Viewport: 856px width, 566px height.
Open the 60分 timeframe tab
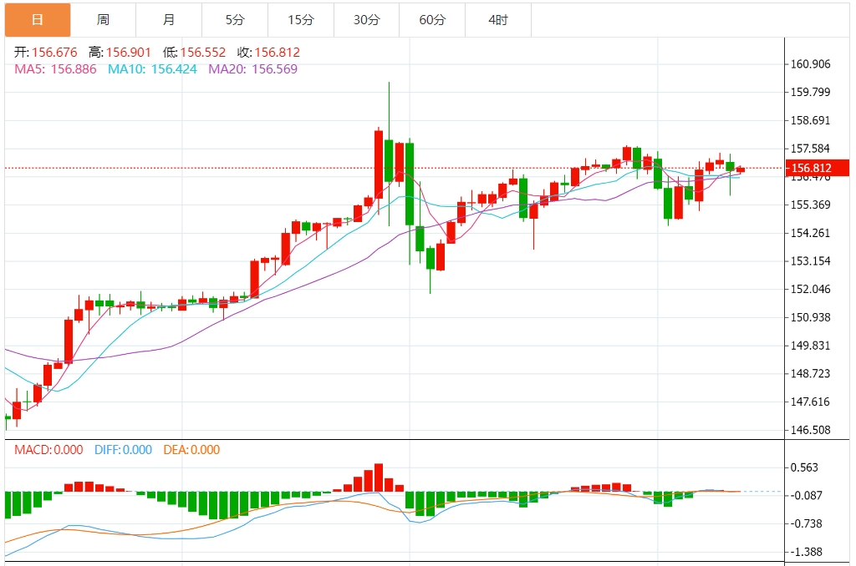[432, 20]
